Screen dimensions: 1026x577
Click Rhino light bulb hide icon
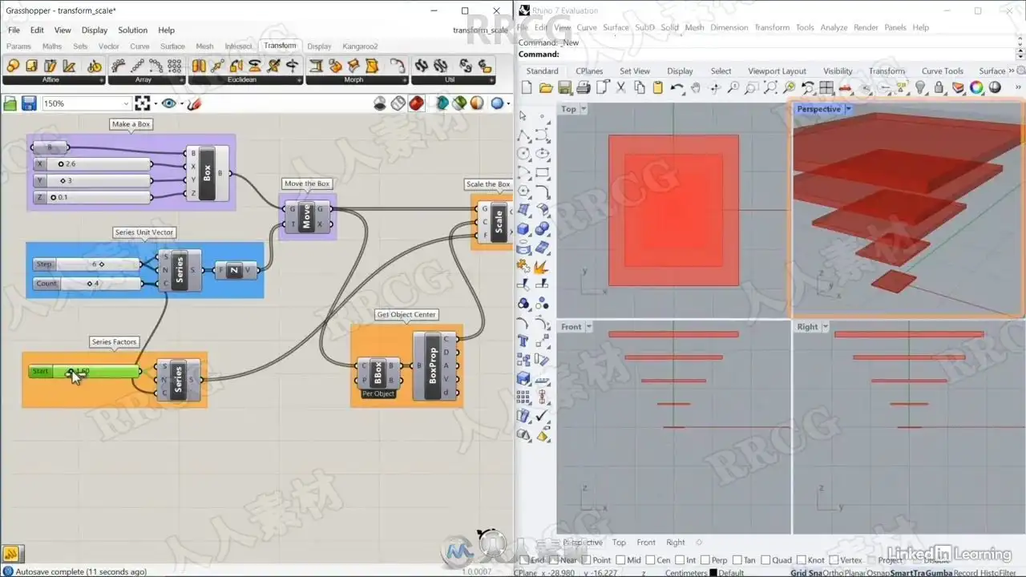point(920,87)
